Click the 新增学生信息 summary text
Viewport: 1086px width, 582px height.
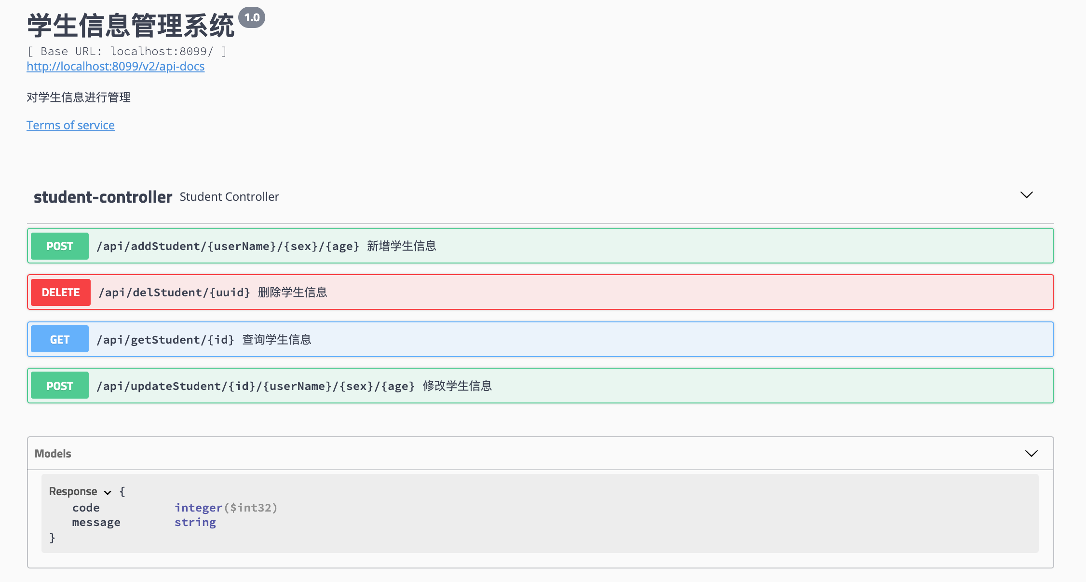coord(401,246)
